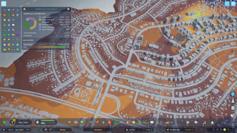
Task: Open the Statistics bar chart icon
Action: pos(204,122)
